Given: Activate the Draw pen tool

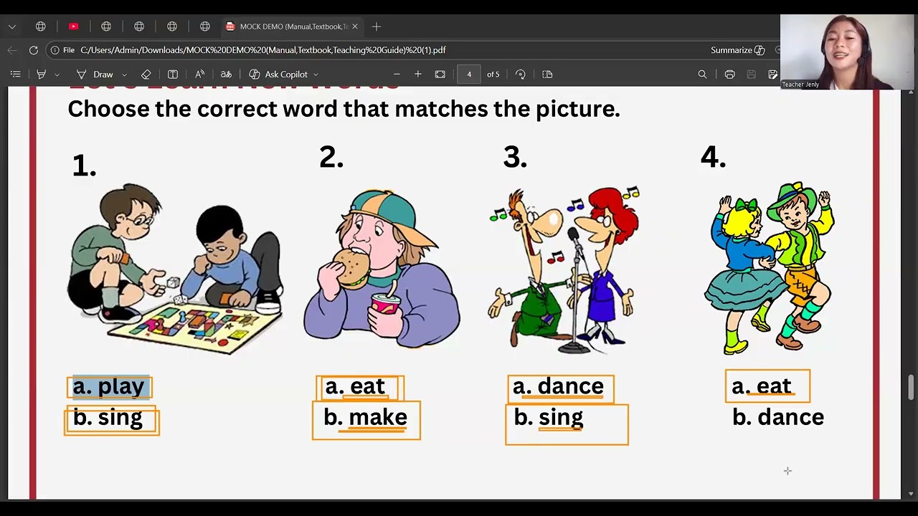Looking at the screenshot, I should tap(95, 75).
